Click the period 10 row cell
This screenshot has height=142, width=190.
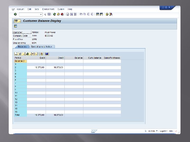coord(21,93)
